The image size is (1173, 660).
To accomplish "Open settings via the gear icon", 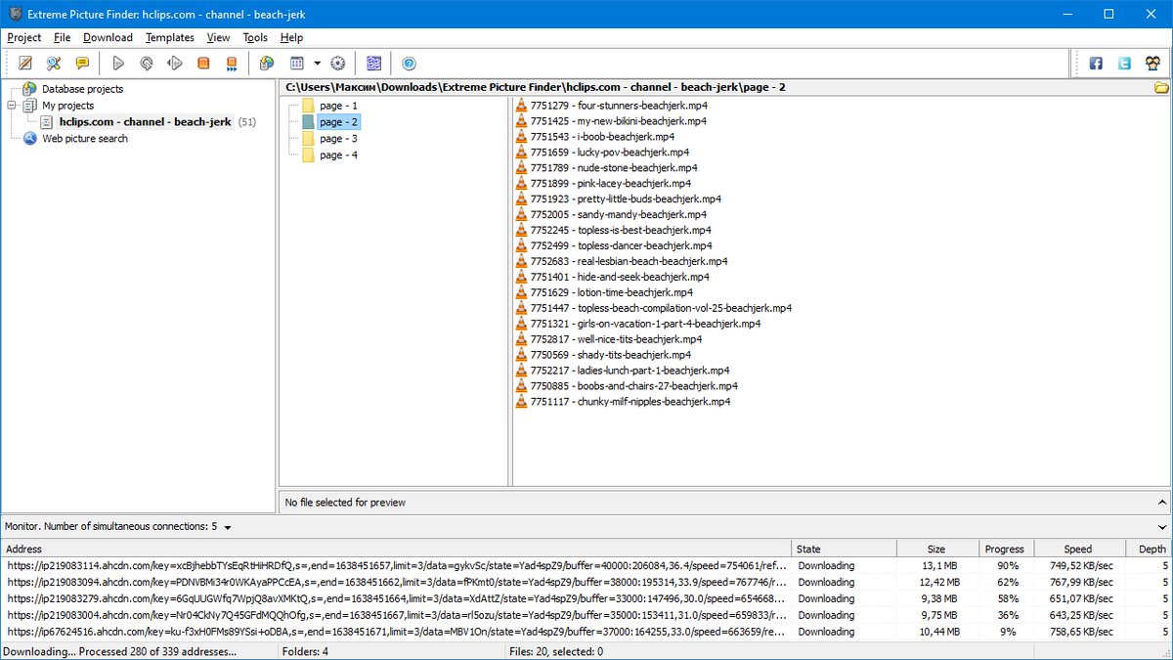I will (x=338, y=64).
